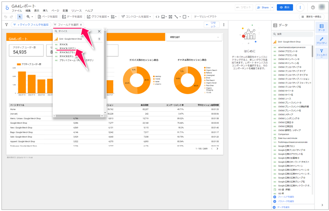Click the filter funnel icon in filter bar

point(6,25)
